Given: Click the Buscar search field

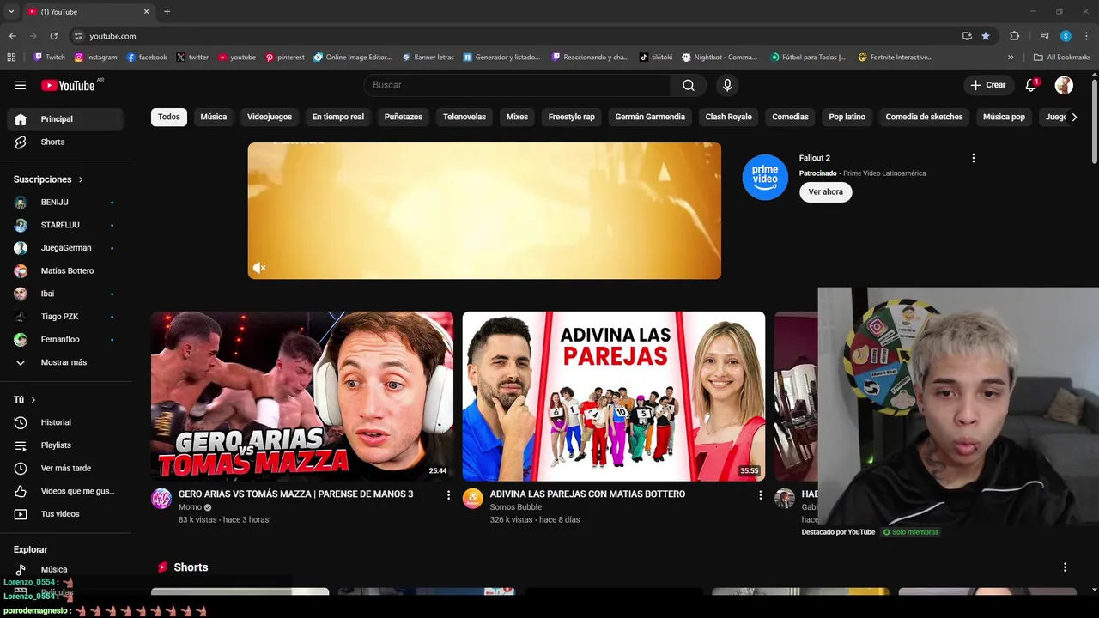Looking at the screenshot, I should 518,85.
